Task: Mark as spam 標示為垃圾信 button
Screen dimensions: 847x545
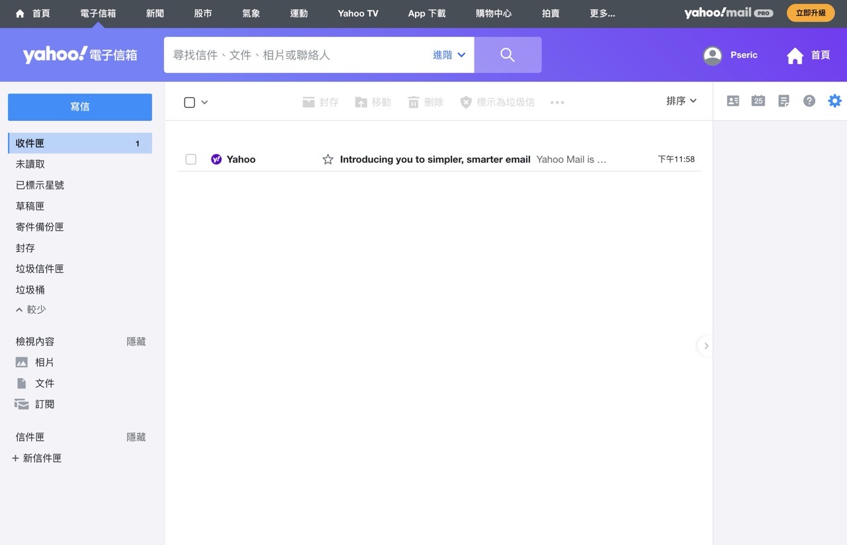Action: [x=497, y=103]
